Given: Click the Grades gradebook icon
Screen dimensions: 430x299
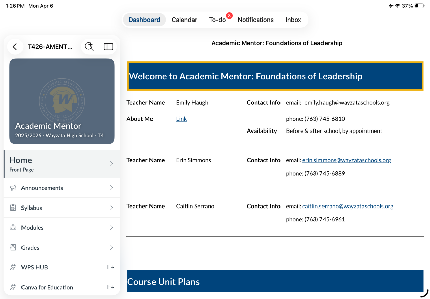Looking at the screenshot, I should 13,247.
